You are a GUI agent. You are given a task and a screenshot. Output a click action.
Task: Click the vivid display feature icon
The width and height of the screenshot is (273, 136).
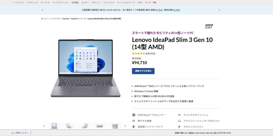click(134, 121)
